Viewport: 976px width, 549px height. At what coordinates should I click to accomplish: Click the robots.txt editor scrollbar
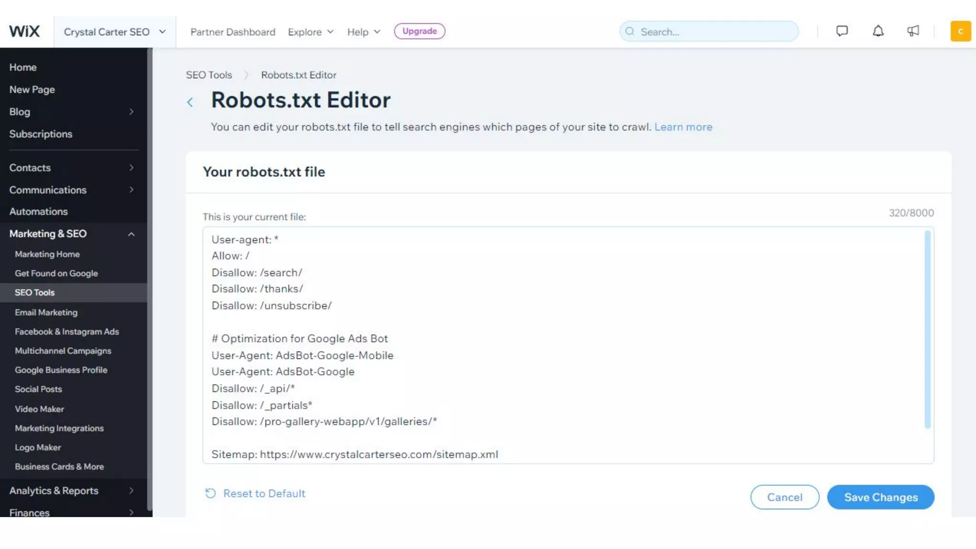(x=927, y=329)
